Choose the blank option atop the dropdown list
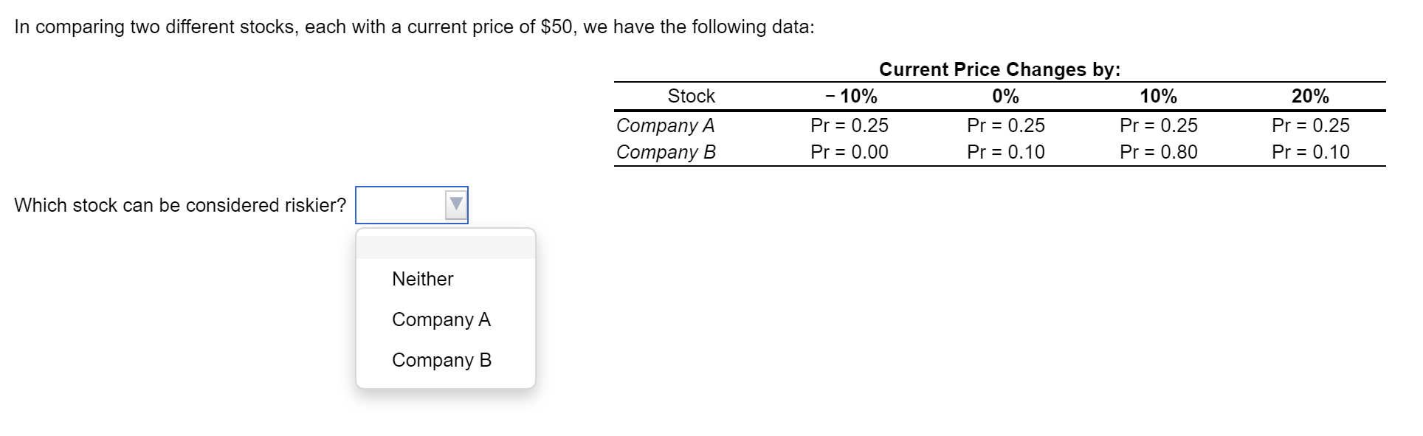 pyautogui.click(x=446, y=247)
